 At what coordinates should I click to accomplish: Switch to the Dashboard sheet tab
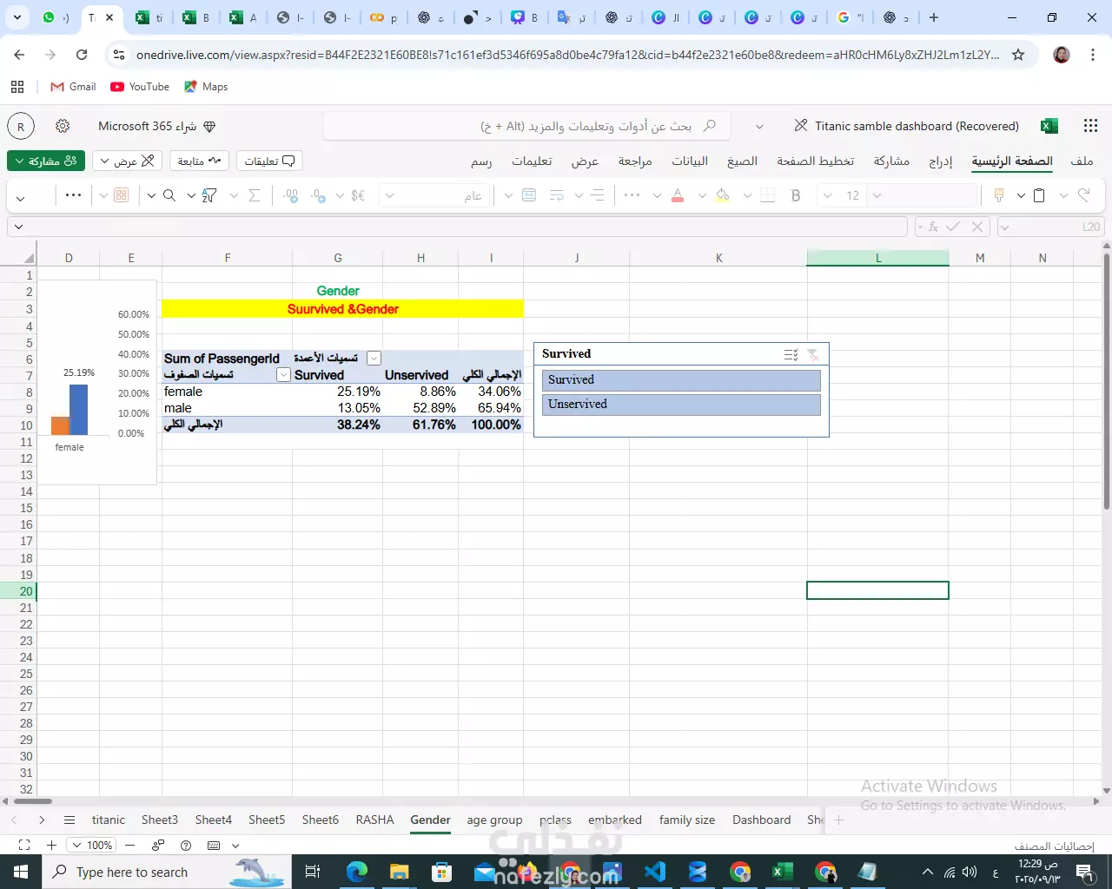pyautogui.click(x=761, y=820)
